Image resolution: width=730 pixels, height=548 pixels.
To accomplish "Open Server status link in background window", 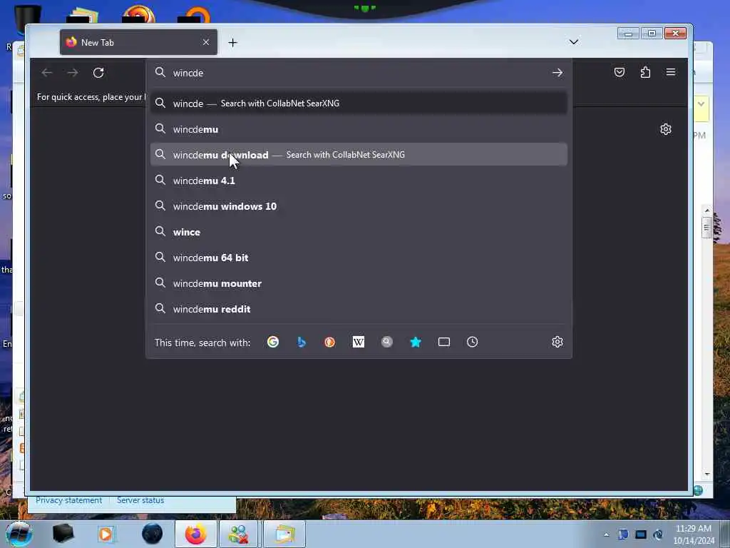I will point(140,500).
